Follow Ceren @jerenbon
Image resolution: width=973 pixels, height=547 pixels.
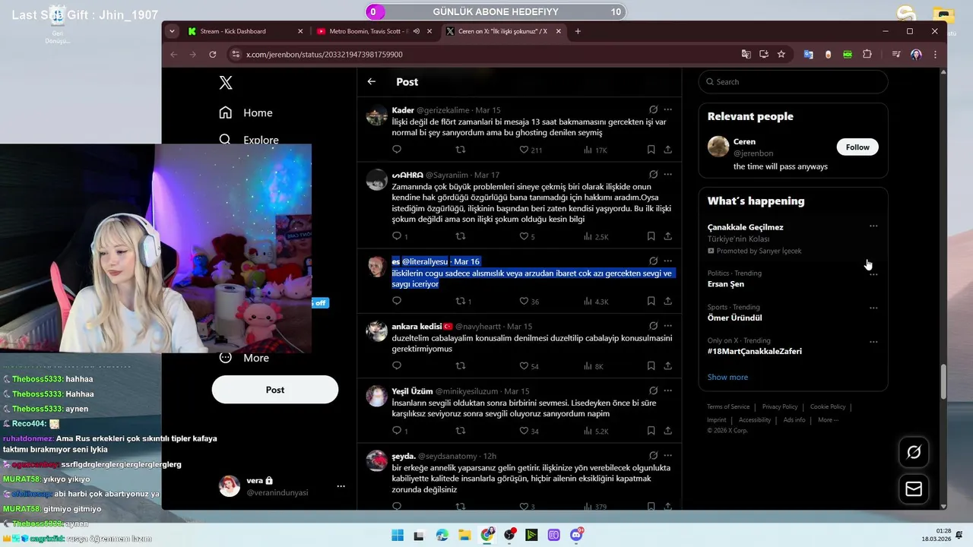click(x=857, y=147)
